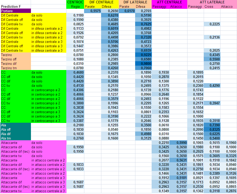The image size is (237, 194).
Task: Select the 'Terzino dif' row label
Action: click(15, 64)
